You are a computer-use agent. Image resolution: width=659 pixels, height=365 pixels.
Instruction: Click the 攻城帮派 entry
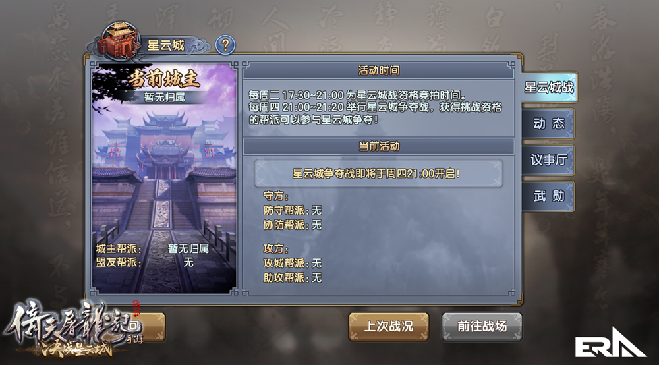[293, 263]
